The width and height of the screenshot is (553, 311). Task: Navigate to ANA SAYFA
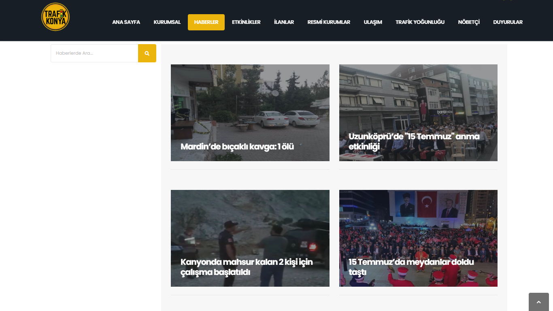(126, 22)
